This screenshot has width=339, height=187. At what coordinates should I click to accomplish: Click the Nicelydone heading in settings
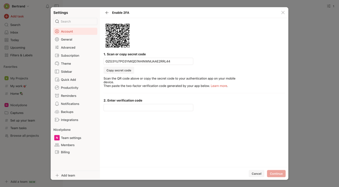pyautogui.click(x=62, y=129)
